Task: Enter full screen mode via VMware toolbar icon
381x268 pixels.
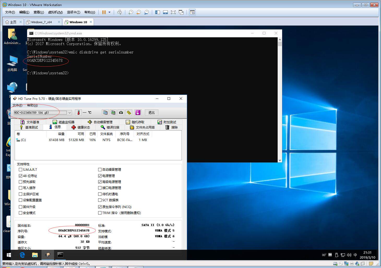Action: [x=173, y=12]
